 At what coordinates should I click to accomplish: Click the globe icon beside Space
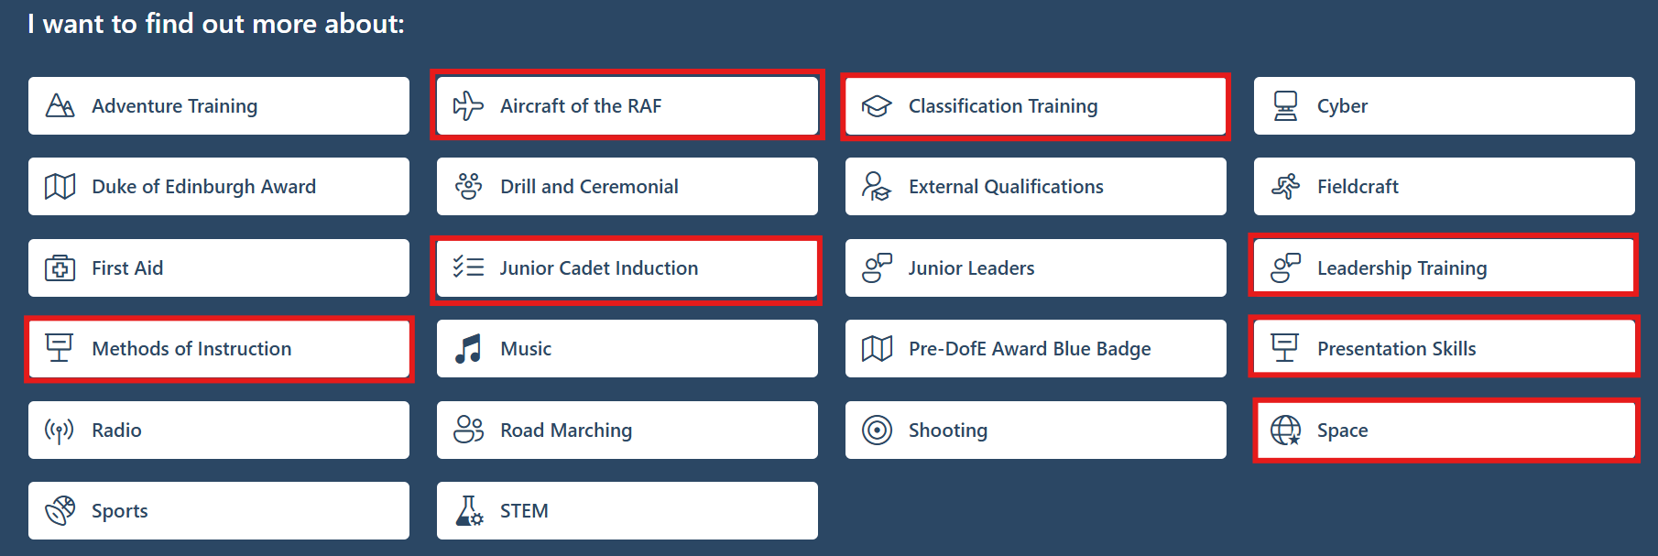coord(1285,431)
